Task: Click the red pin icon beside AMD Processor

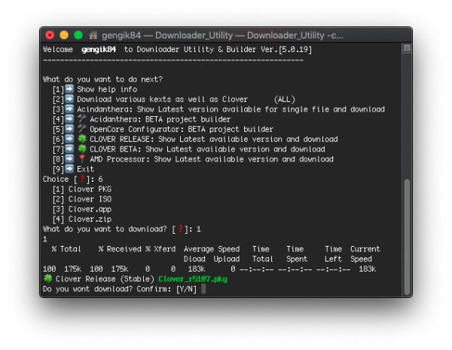Action: click(82, 158)
